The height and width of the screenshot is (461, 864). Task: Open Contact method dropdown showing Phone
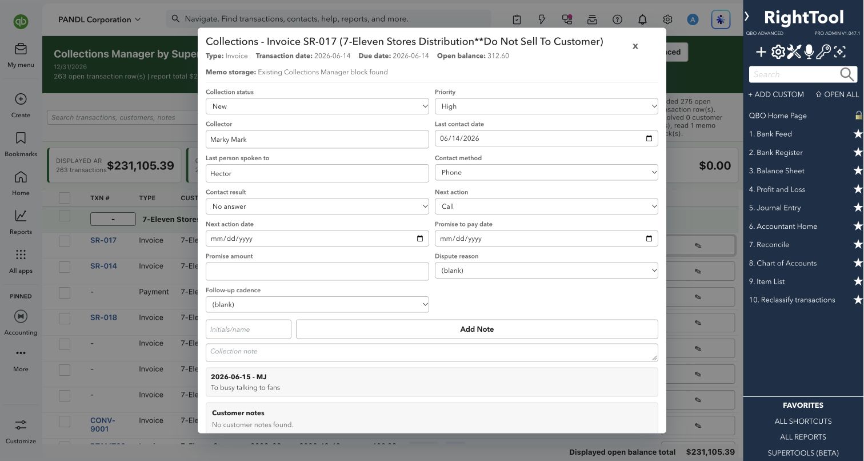tap(546, 172)
